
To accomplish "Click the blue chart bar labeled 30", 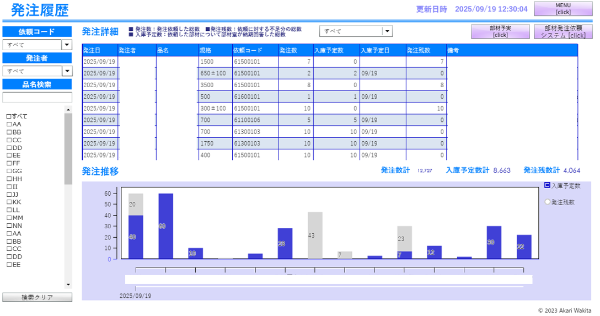I will click(494, 243).
